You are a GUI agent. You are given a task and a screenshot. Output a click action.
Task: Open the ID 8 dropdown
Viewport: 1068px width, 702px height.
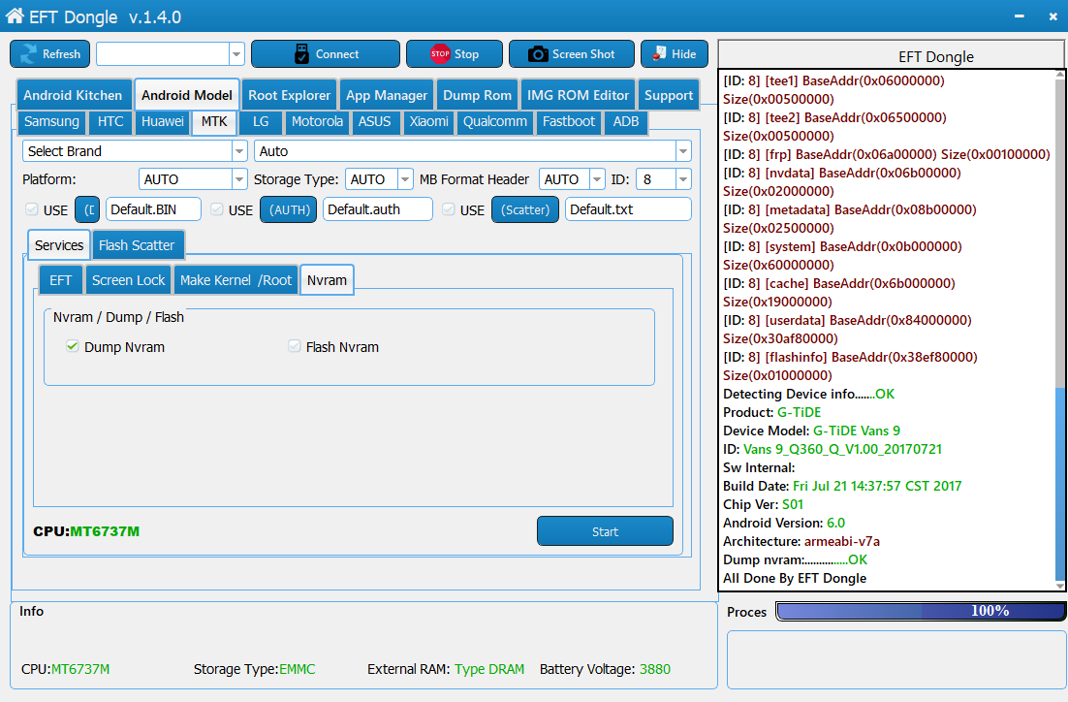tap(683, 179)
